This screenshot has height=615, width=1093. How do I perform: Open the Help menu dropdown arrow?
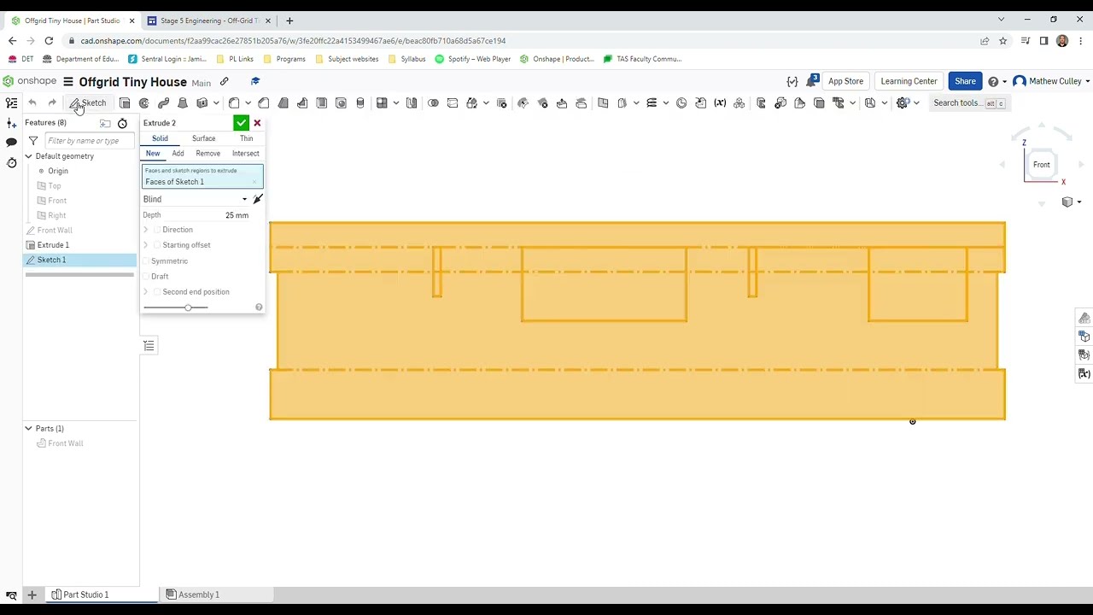(1004, 82)
